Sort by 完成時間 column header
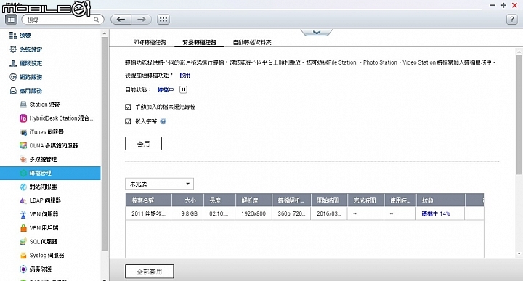Screen dimensions: 523x281 coord(365,200)
